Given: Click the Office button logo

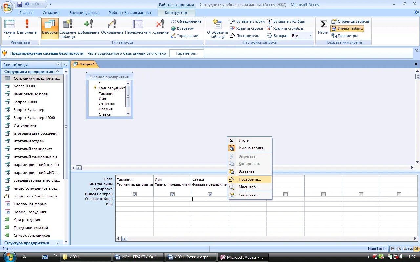Looking at the screenshot, I should (7, 7).
